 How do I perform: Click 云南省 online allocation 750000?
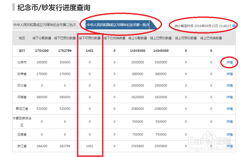click(138, 135)
